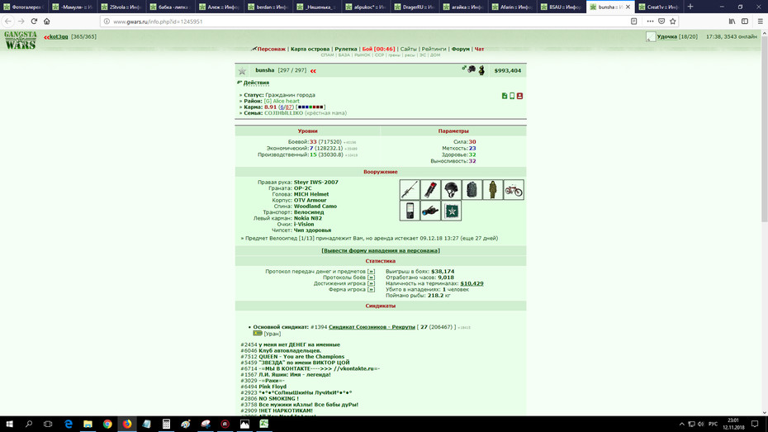This screenshot has width=768, height=432.
Task: Open the kot3gg player profile link
Action: (59, 36)
